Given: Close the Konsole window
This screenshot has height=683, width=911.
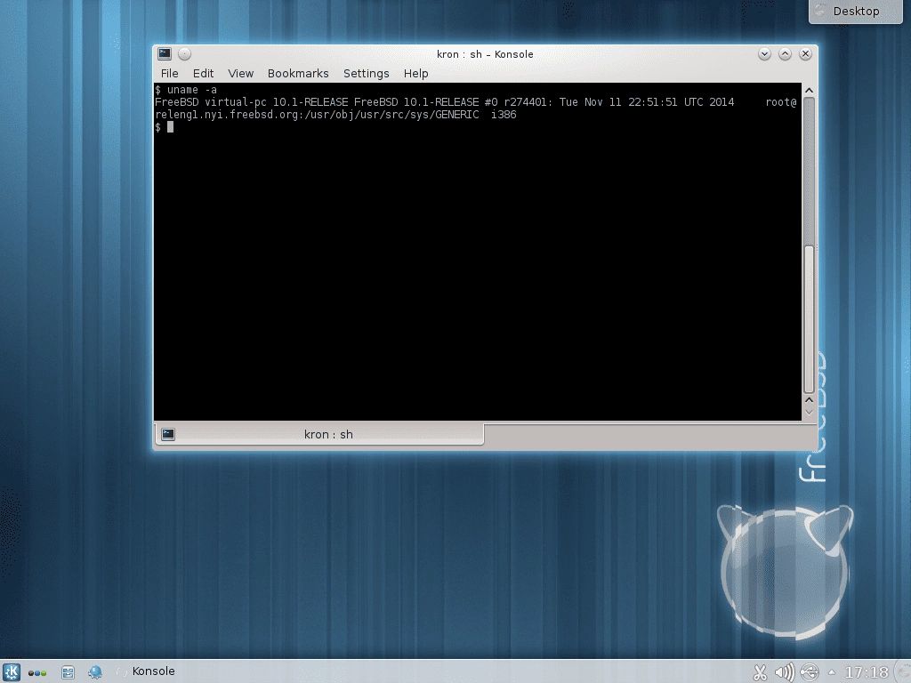Looking at the screenshot, I should point(805,54).
